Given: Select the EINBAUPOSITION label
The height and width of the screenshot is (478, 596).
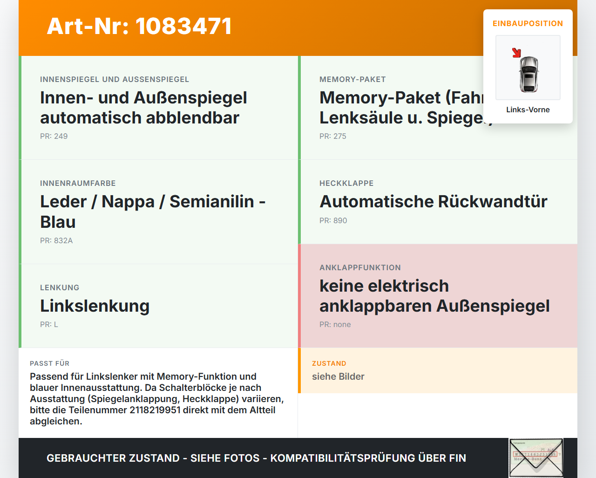Looking at the screenshot, I should pos(528,23).
